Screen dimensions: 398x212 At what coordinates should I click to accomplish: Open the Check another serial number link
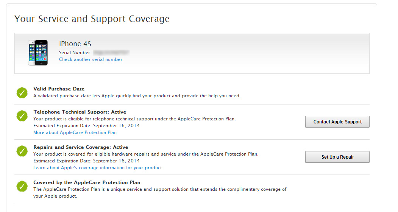tap(91, 59)
